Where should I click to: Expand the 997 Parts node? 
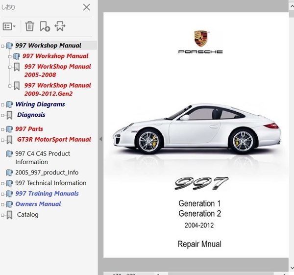2,129
